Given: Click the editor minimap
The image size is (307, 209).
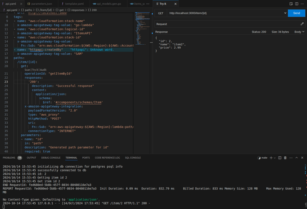Looking at the screenshot, I should point(142,28).
